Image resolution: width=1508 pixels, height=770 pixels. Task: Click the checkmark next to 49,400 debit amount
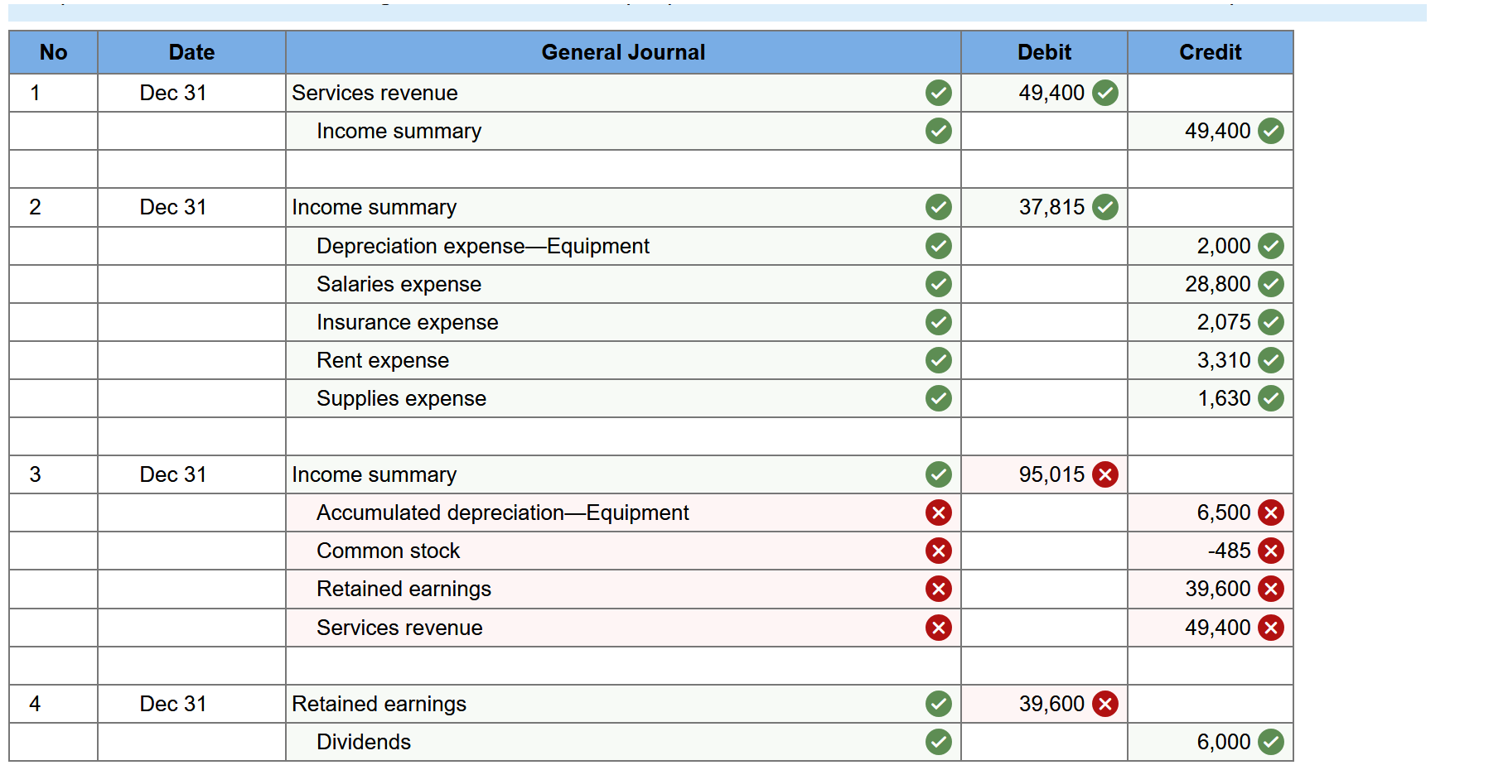pyautogui.click(x=1104, y=93)
